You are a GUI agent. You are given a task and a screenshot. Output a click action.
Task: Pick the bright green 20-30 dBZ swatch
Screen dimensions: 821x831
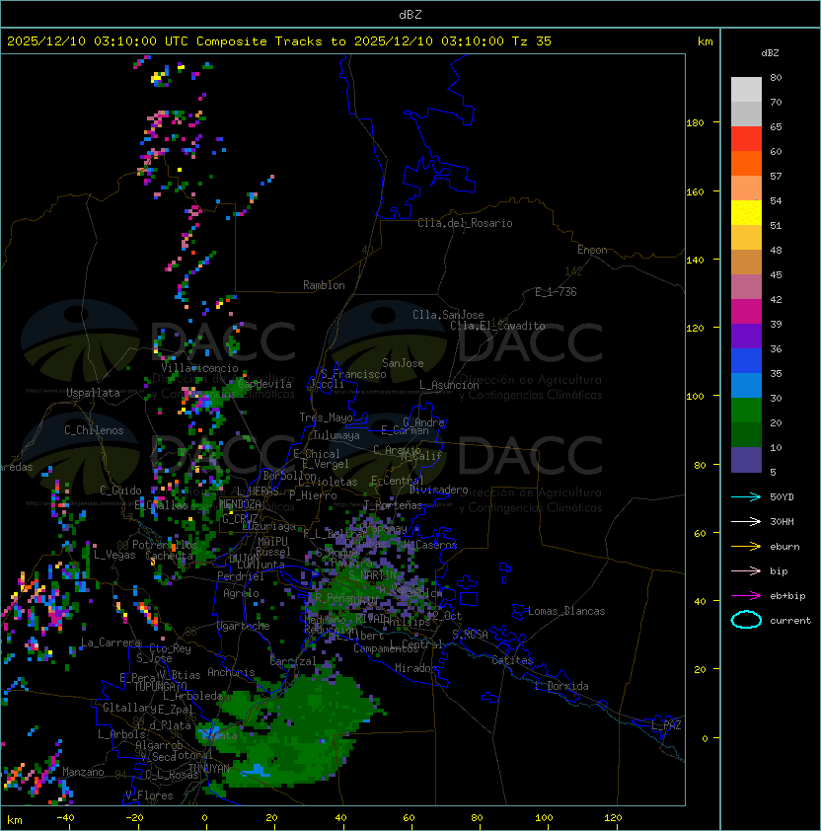click(x=746, y=411)
